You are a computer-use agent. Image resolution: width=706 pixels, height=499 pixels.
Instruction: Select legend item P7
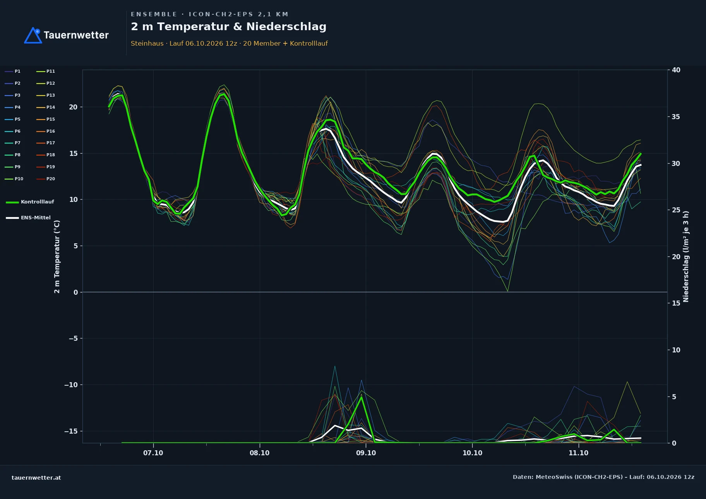point(13,143)
